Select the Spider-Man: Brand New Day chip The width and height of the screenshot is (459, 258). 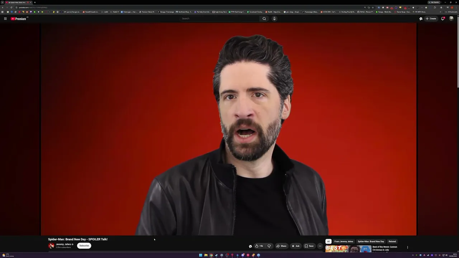pos(371,242)
